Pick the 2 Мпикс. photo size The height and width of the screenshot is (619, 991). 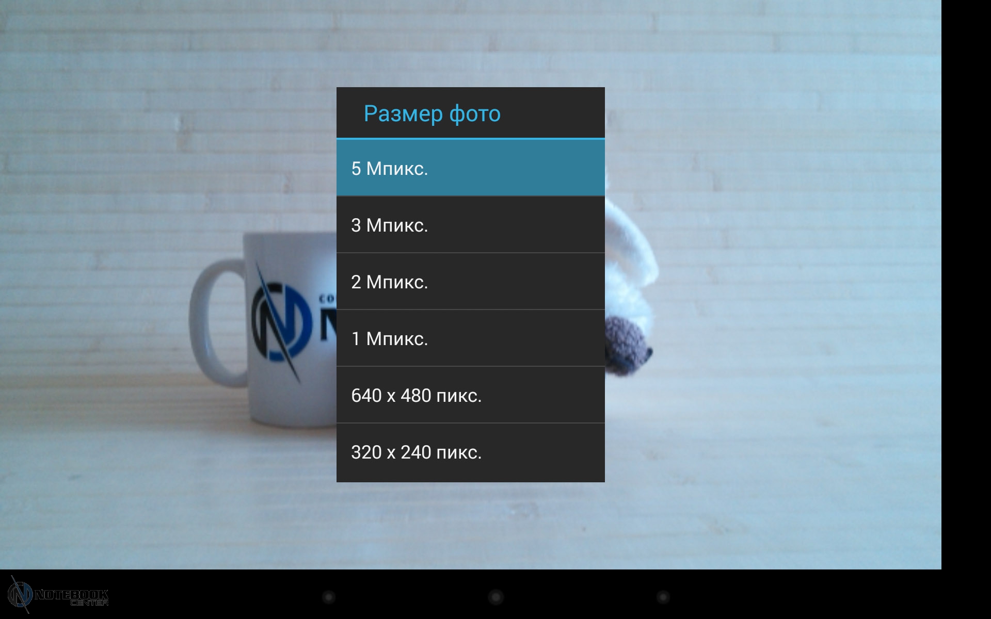[470, 282]
